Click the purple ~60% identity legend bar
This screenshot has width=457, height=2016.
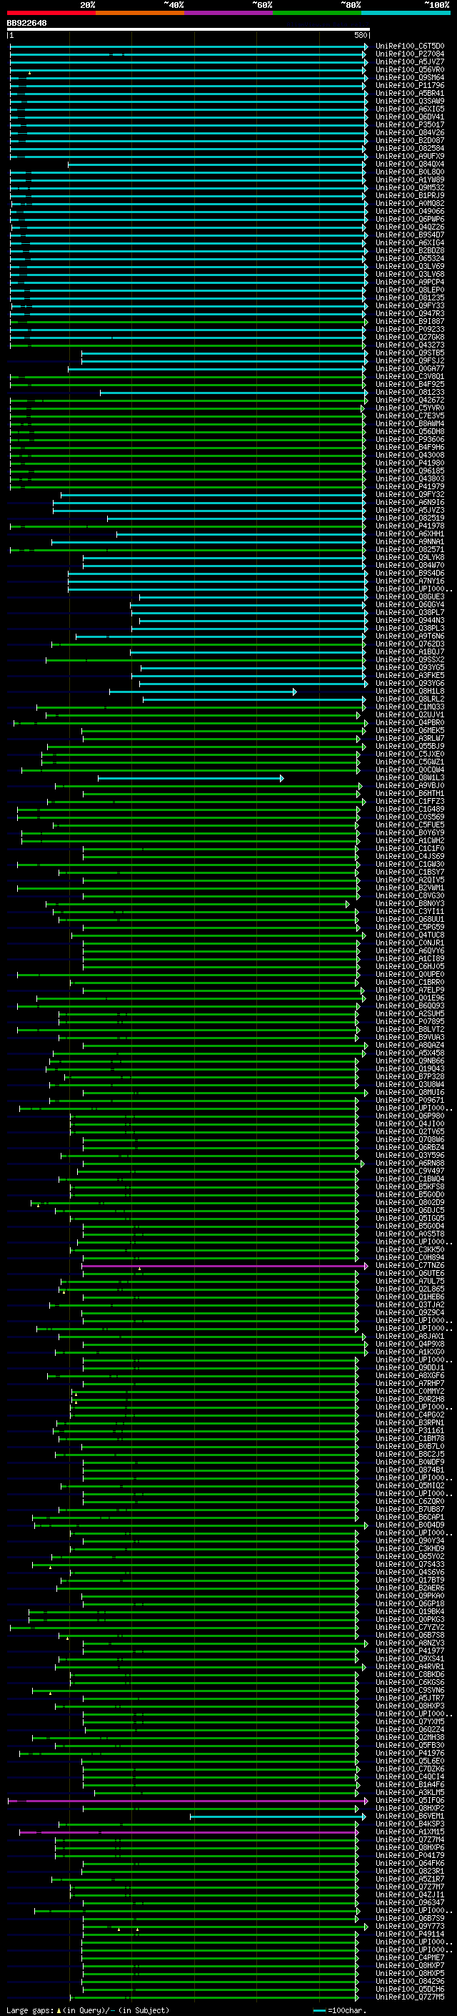pyautogui.click(x=229, y=13)
